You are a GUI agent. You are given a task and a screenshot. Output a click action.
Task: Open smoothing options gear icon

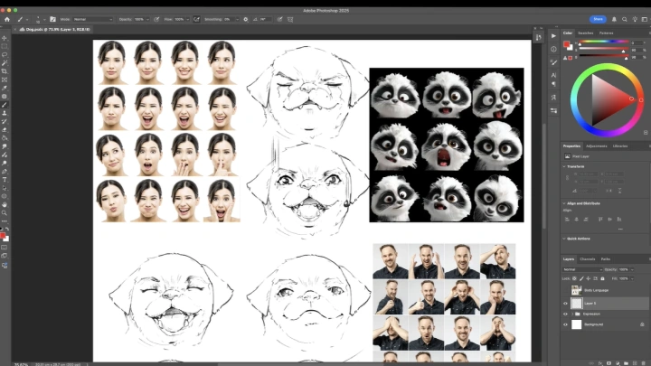pos(246,19)
